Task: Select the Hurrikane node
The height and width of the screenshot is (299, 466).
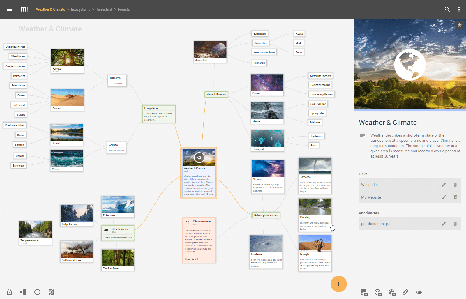Action: tap(266, 252)
